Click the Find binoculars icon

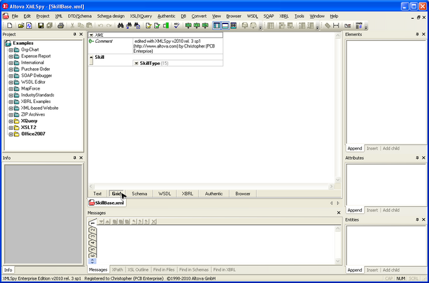point(121,25)
